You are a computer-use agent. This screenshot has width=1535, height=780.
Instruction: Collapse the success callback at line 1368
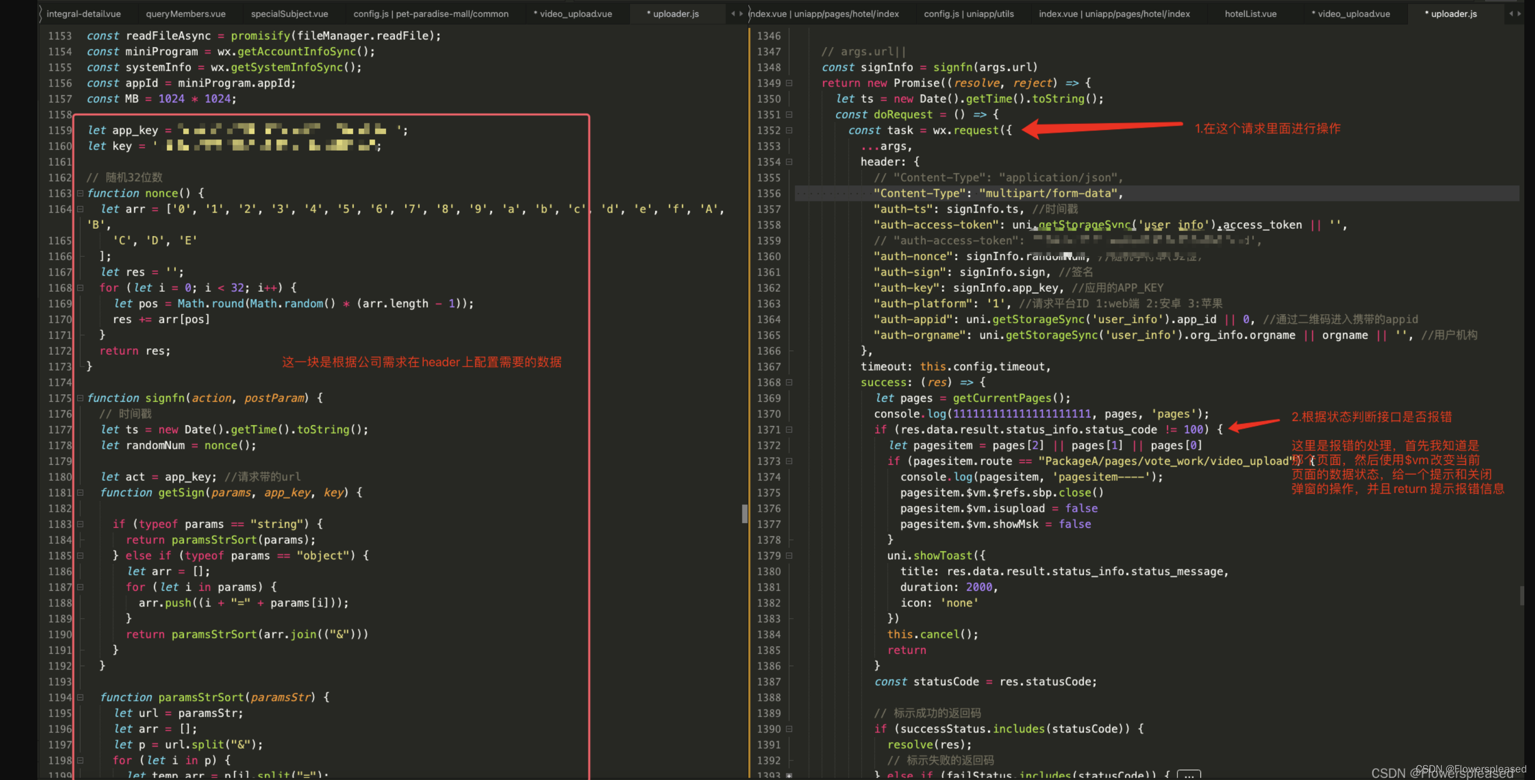[x=789, y=383]
